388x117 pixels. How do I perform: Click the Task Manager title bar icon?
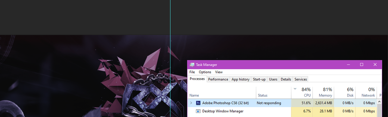click(192, 64)
